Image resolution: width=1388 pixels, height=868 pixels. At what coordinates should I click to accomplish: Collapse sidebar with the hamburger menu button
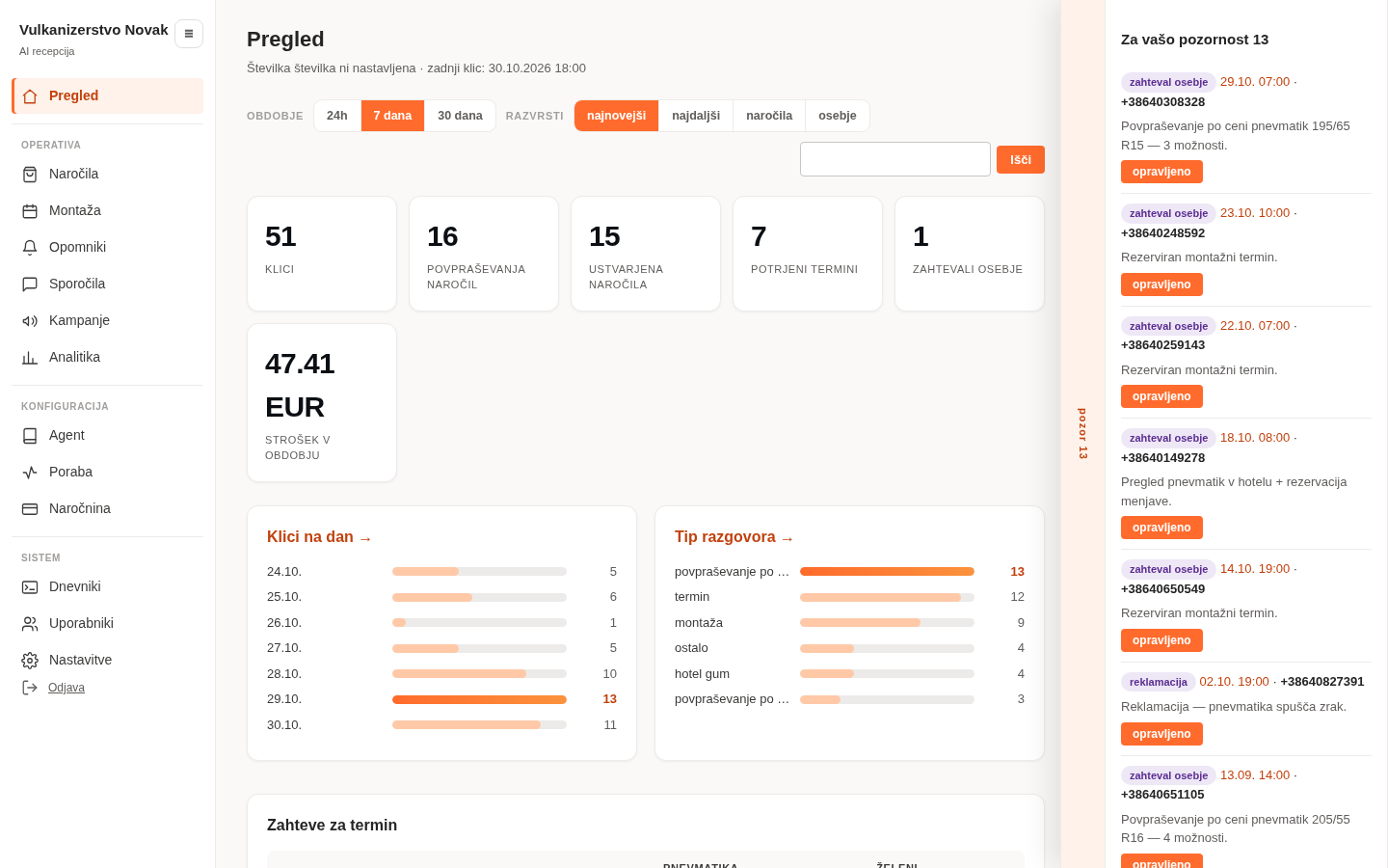point(189,34)
